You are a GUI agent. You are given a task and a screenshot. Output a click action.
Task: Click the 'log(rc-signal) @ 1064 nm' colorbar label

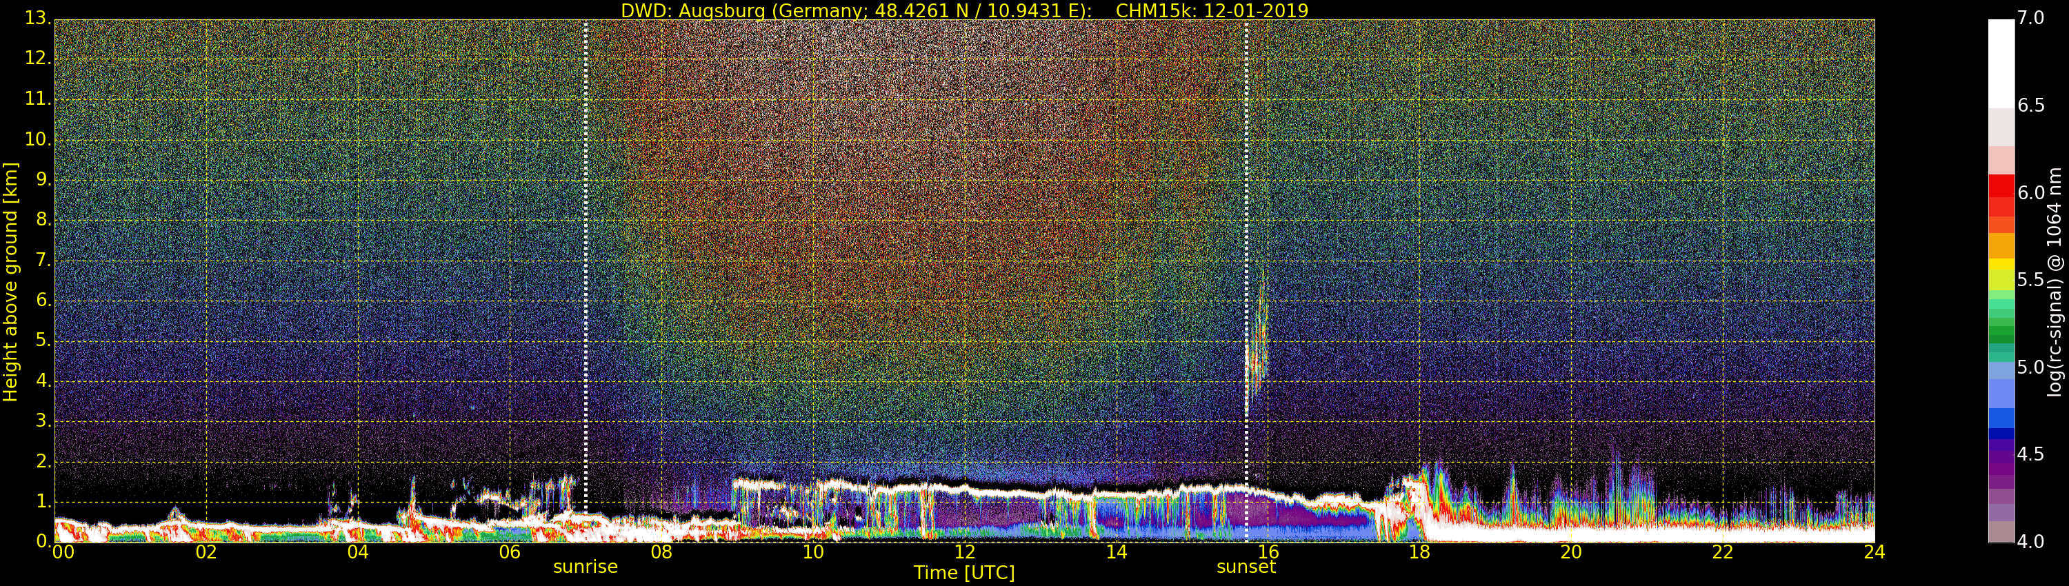coord(2055,282)
